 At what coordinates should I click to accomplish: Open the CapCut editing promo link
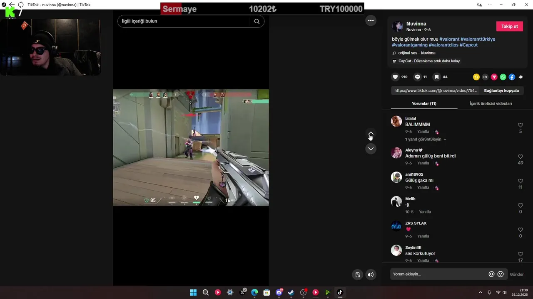[x=426, y=61]
